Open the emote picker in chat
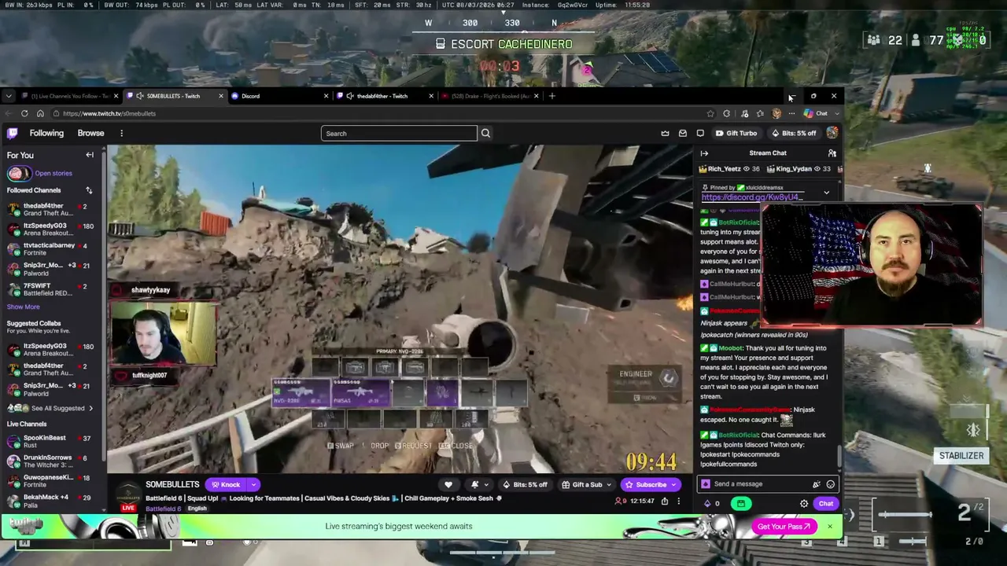This screenshot has width=1007, height=566. point(830,484)
